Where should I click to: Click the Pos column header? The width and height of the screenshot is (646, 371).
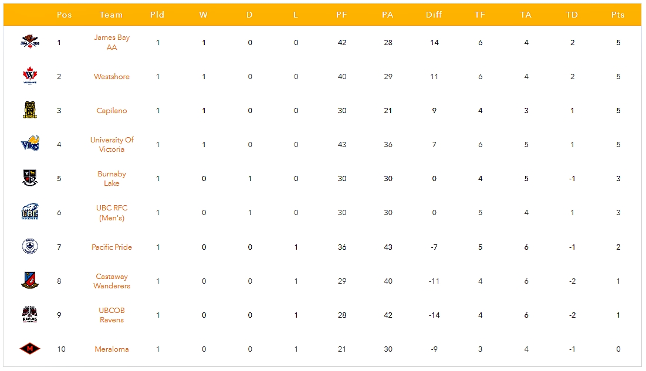(64, 15)
